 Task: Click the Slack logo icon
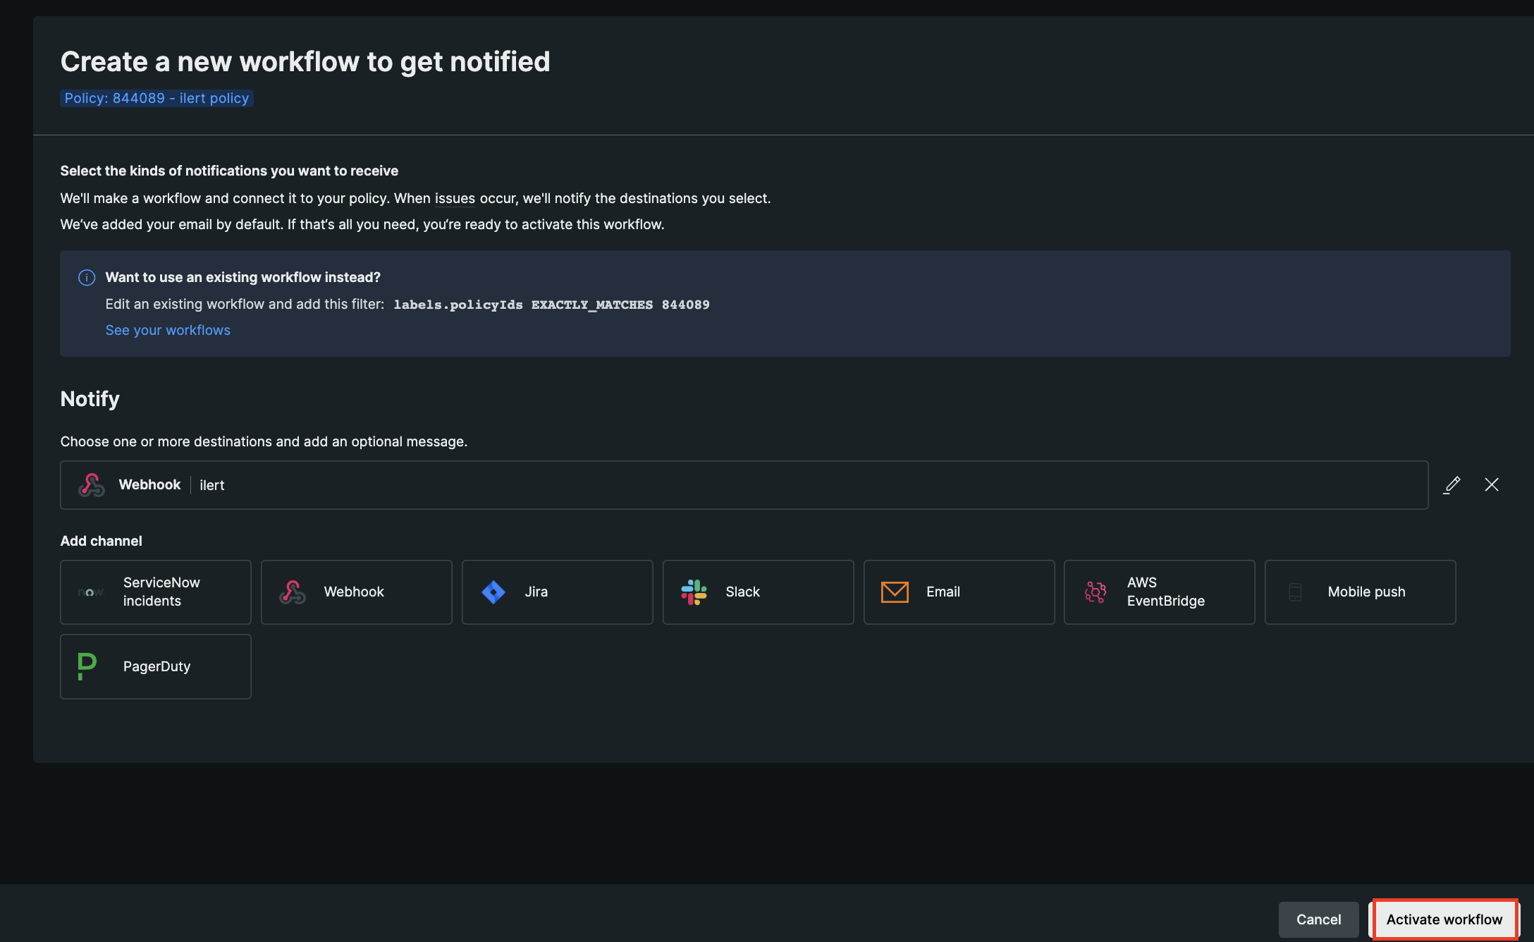694,592
